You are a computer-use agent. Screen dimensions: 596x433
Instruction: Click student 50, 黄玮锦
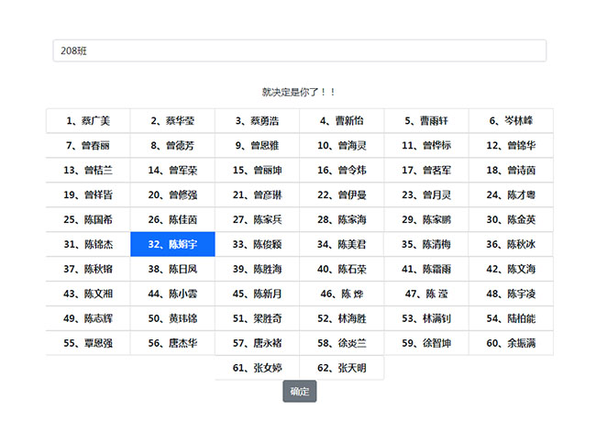(172, 318)
